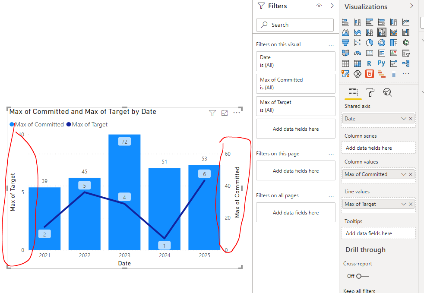Select the Matrix visual
This screenshot has height=293, width=424.
click(358, 63)
